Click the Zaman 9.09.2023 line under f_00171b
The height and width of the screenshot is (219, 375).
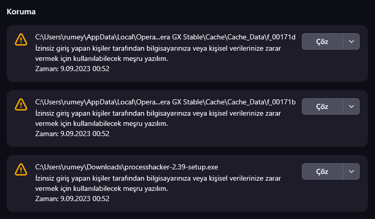[72, 134]
